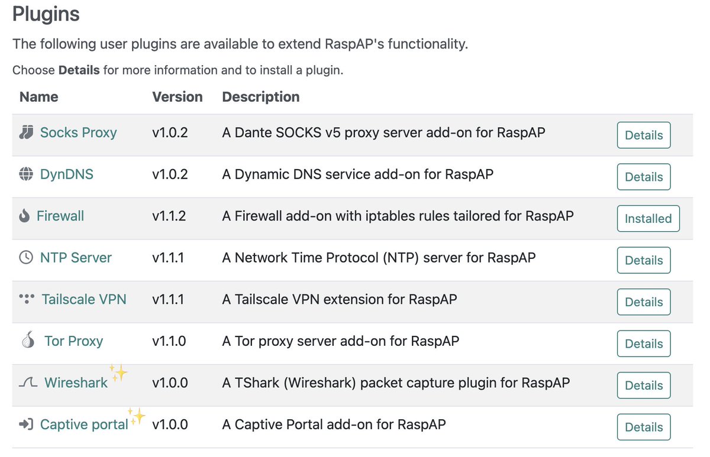View Details of Captive portal plugin
This screenshot has width=710, height=457.
[x=644, y=427]
